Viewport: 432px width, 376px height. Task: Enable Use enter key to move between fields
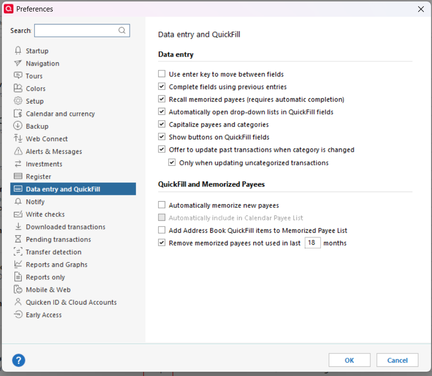162,74
